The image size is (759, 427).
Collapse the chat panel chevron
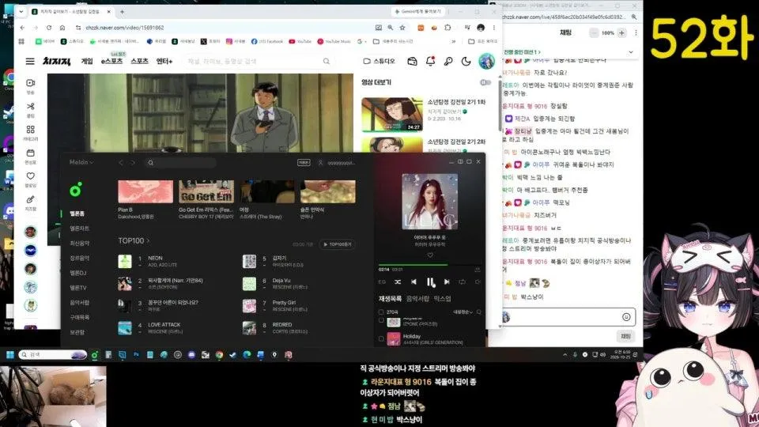tap(631, 52)
